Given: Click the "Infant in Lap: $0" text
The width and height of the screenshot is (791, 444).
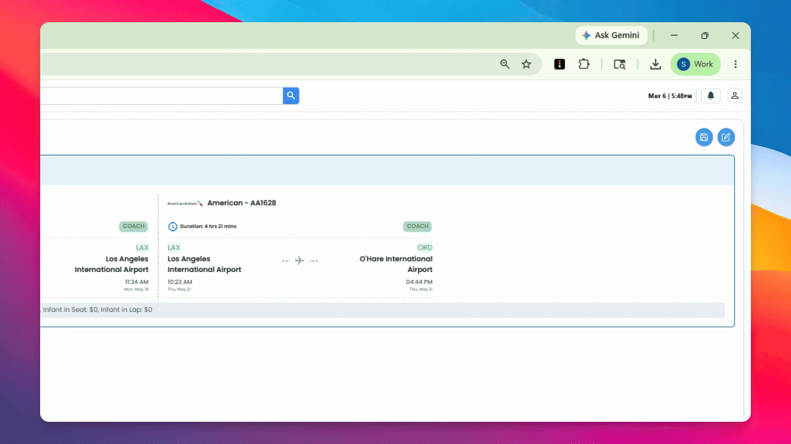Looking at the screenshot, I should (126, 310).
